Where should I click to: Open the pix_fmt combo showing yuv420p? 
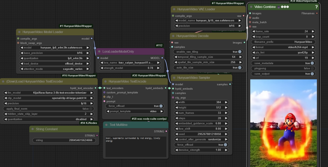point(283,53)
